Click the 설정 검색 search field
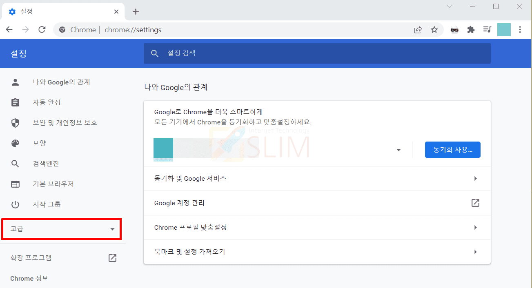This screenshot has width=532, height=288. coord(317,53)
